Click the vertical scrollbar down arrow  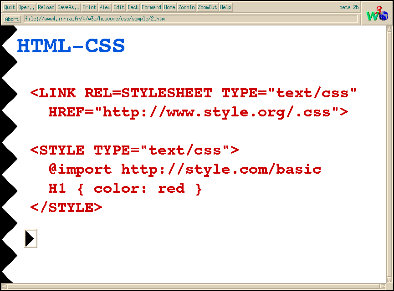389,279
